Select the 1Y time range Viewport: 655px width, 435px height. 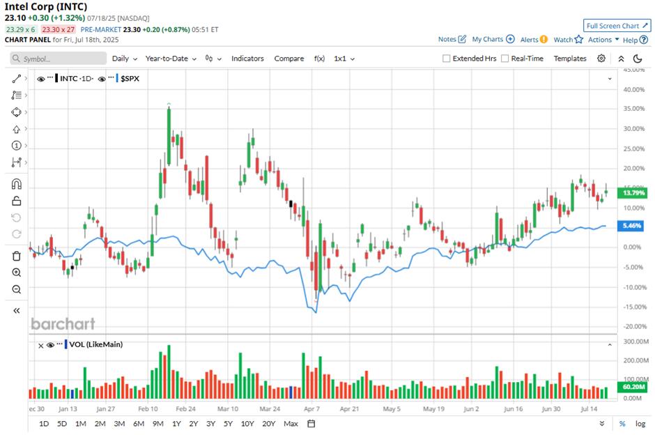point(176,424)
